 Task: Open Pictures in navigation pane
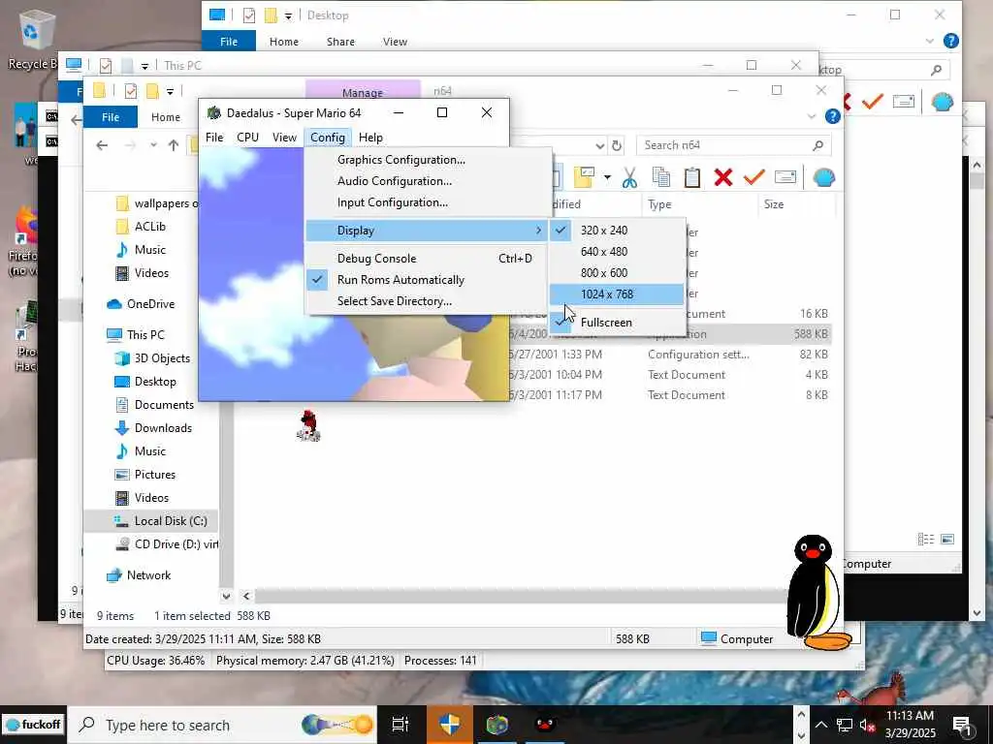point(155,475)
